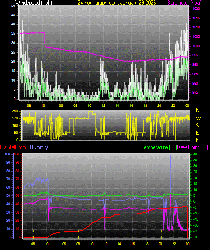Click the blue 90 on humidity axis
Image resolution: width=210 pixels, height=250 pixels.
click(8, 163)
